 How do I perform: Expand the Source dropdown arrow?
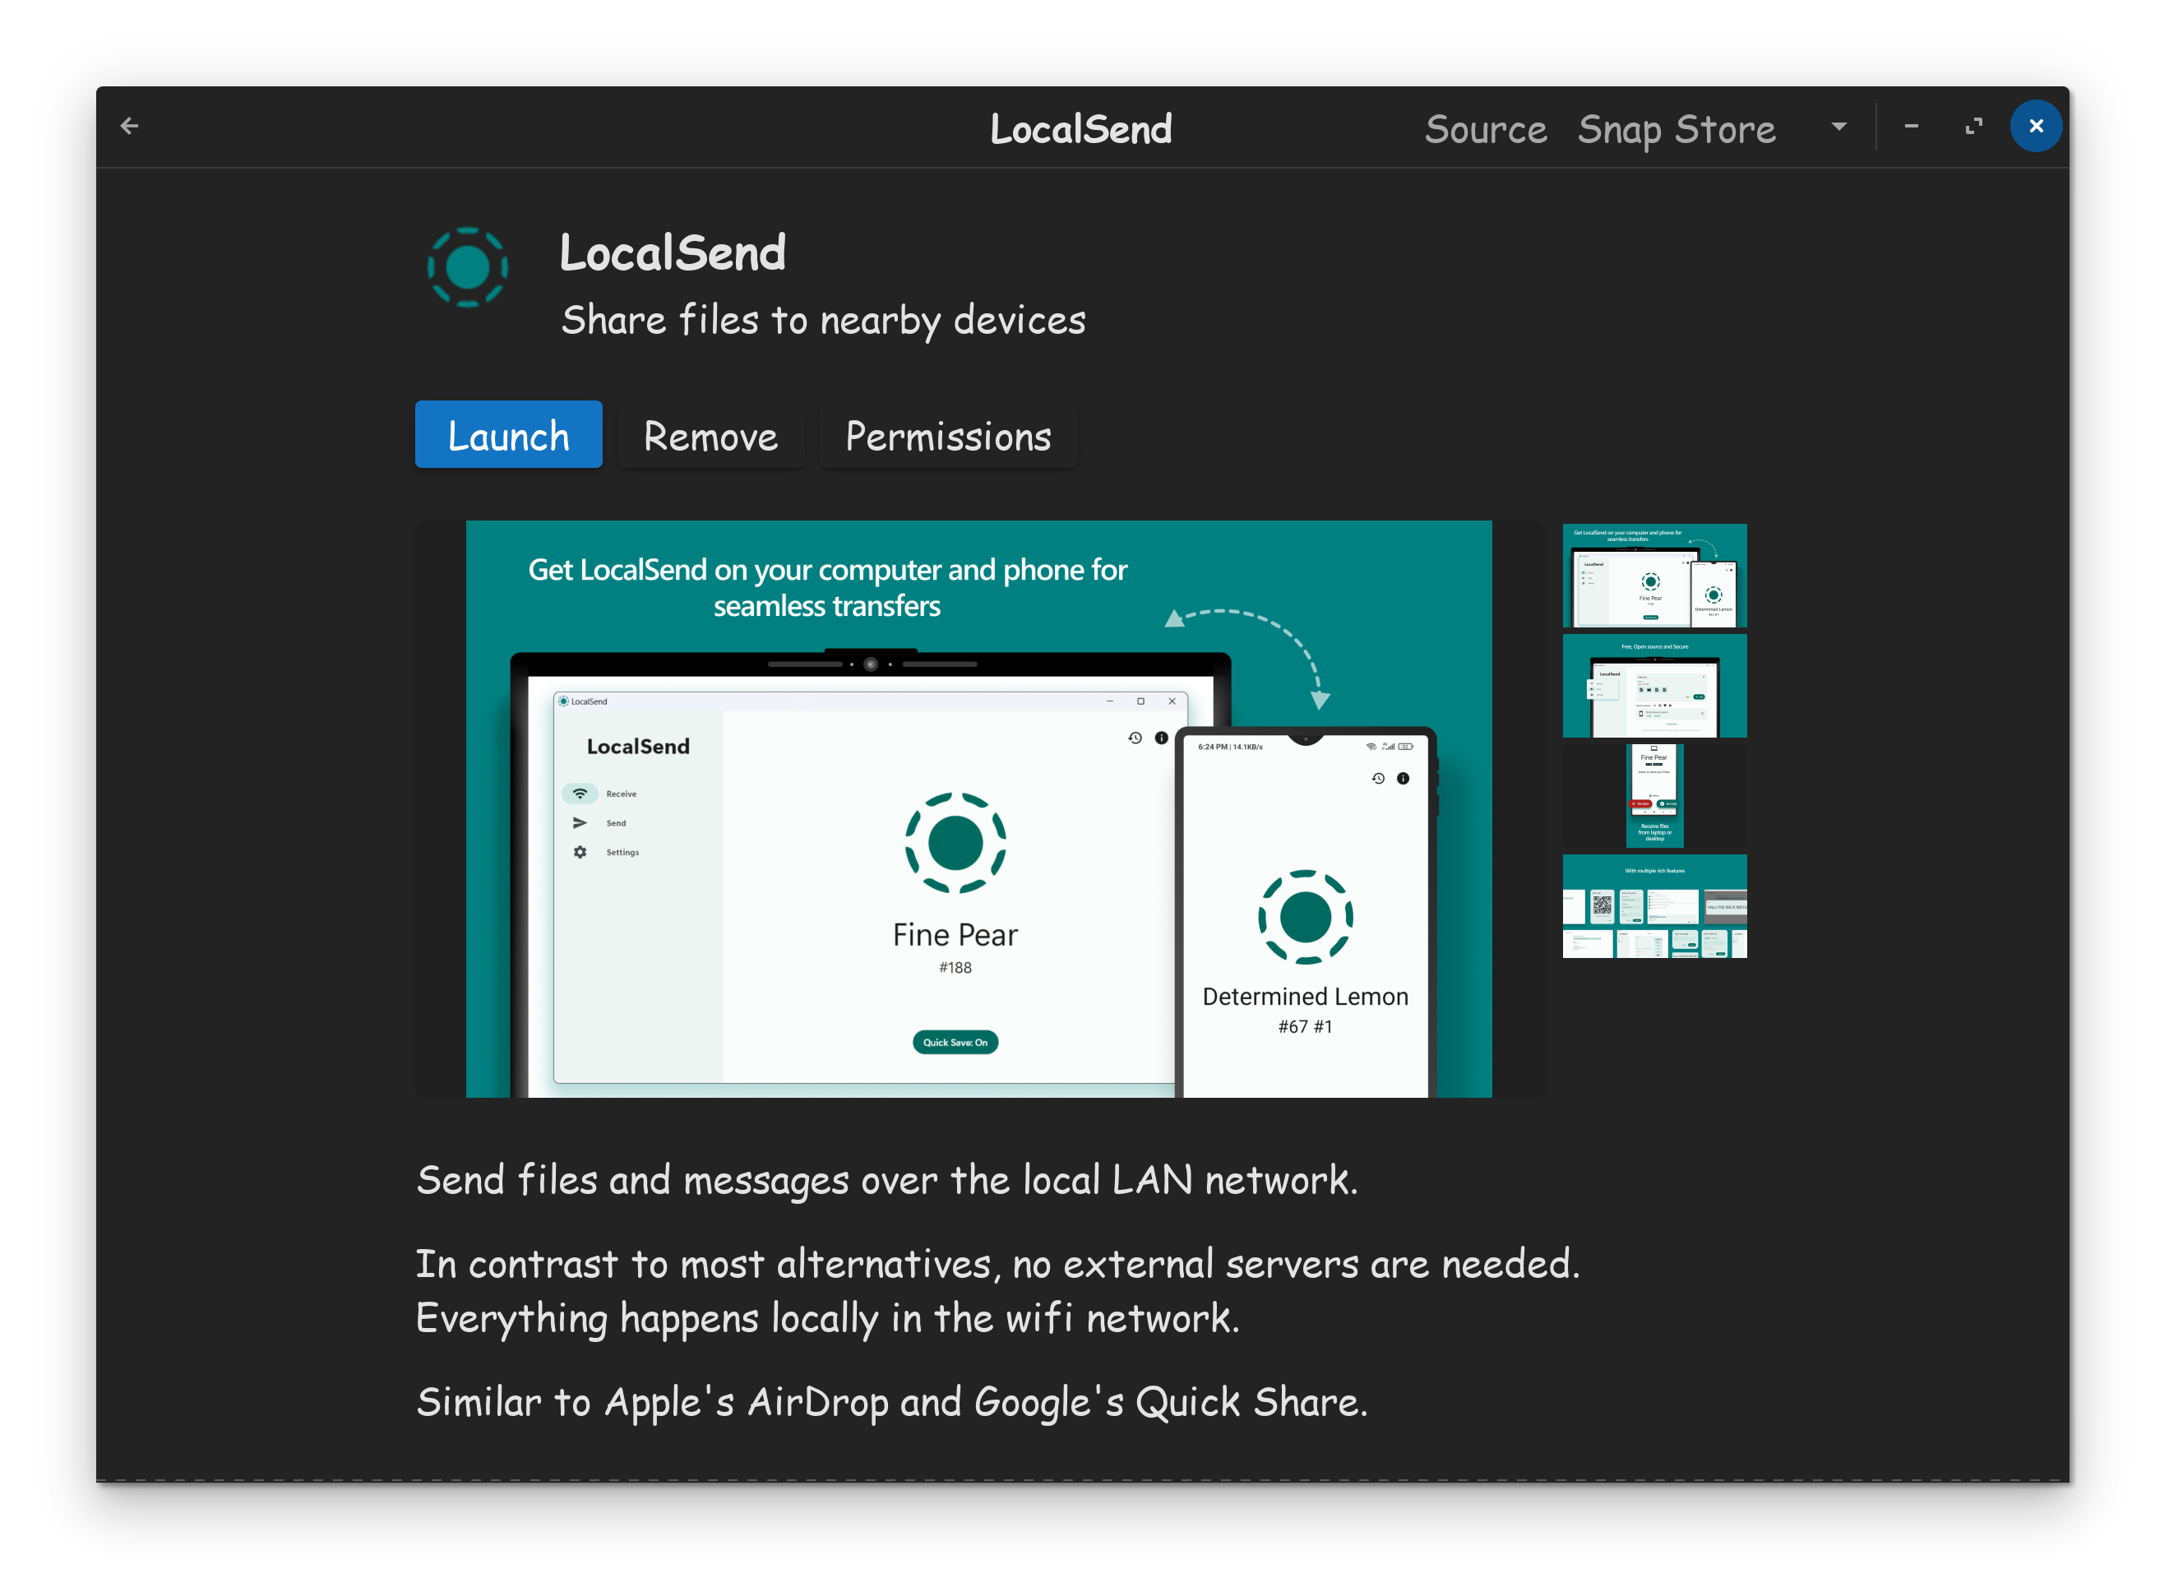click(1838, 127)
